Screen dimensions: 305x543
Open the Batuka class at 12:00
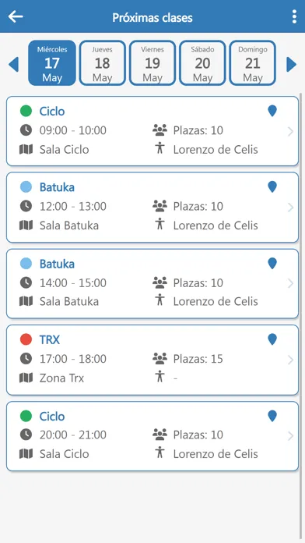click(152, 208)
